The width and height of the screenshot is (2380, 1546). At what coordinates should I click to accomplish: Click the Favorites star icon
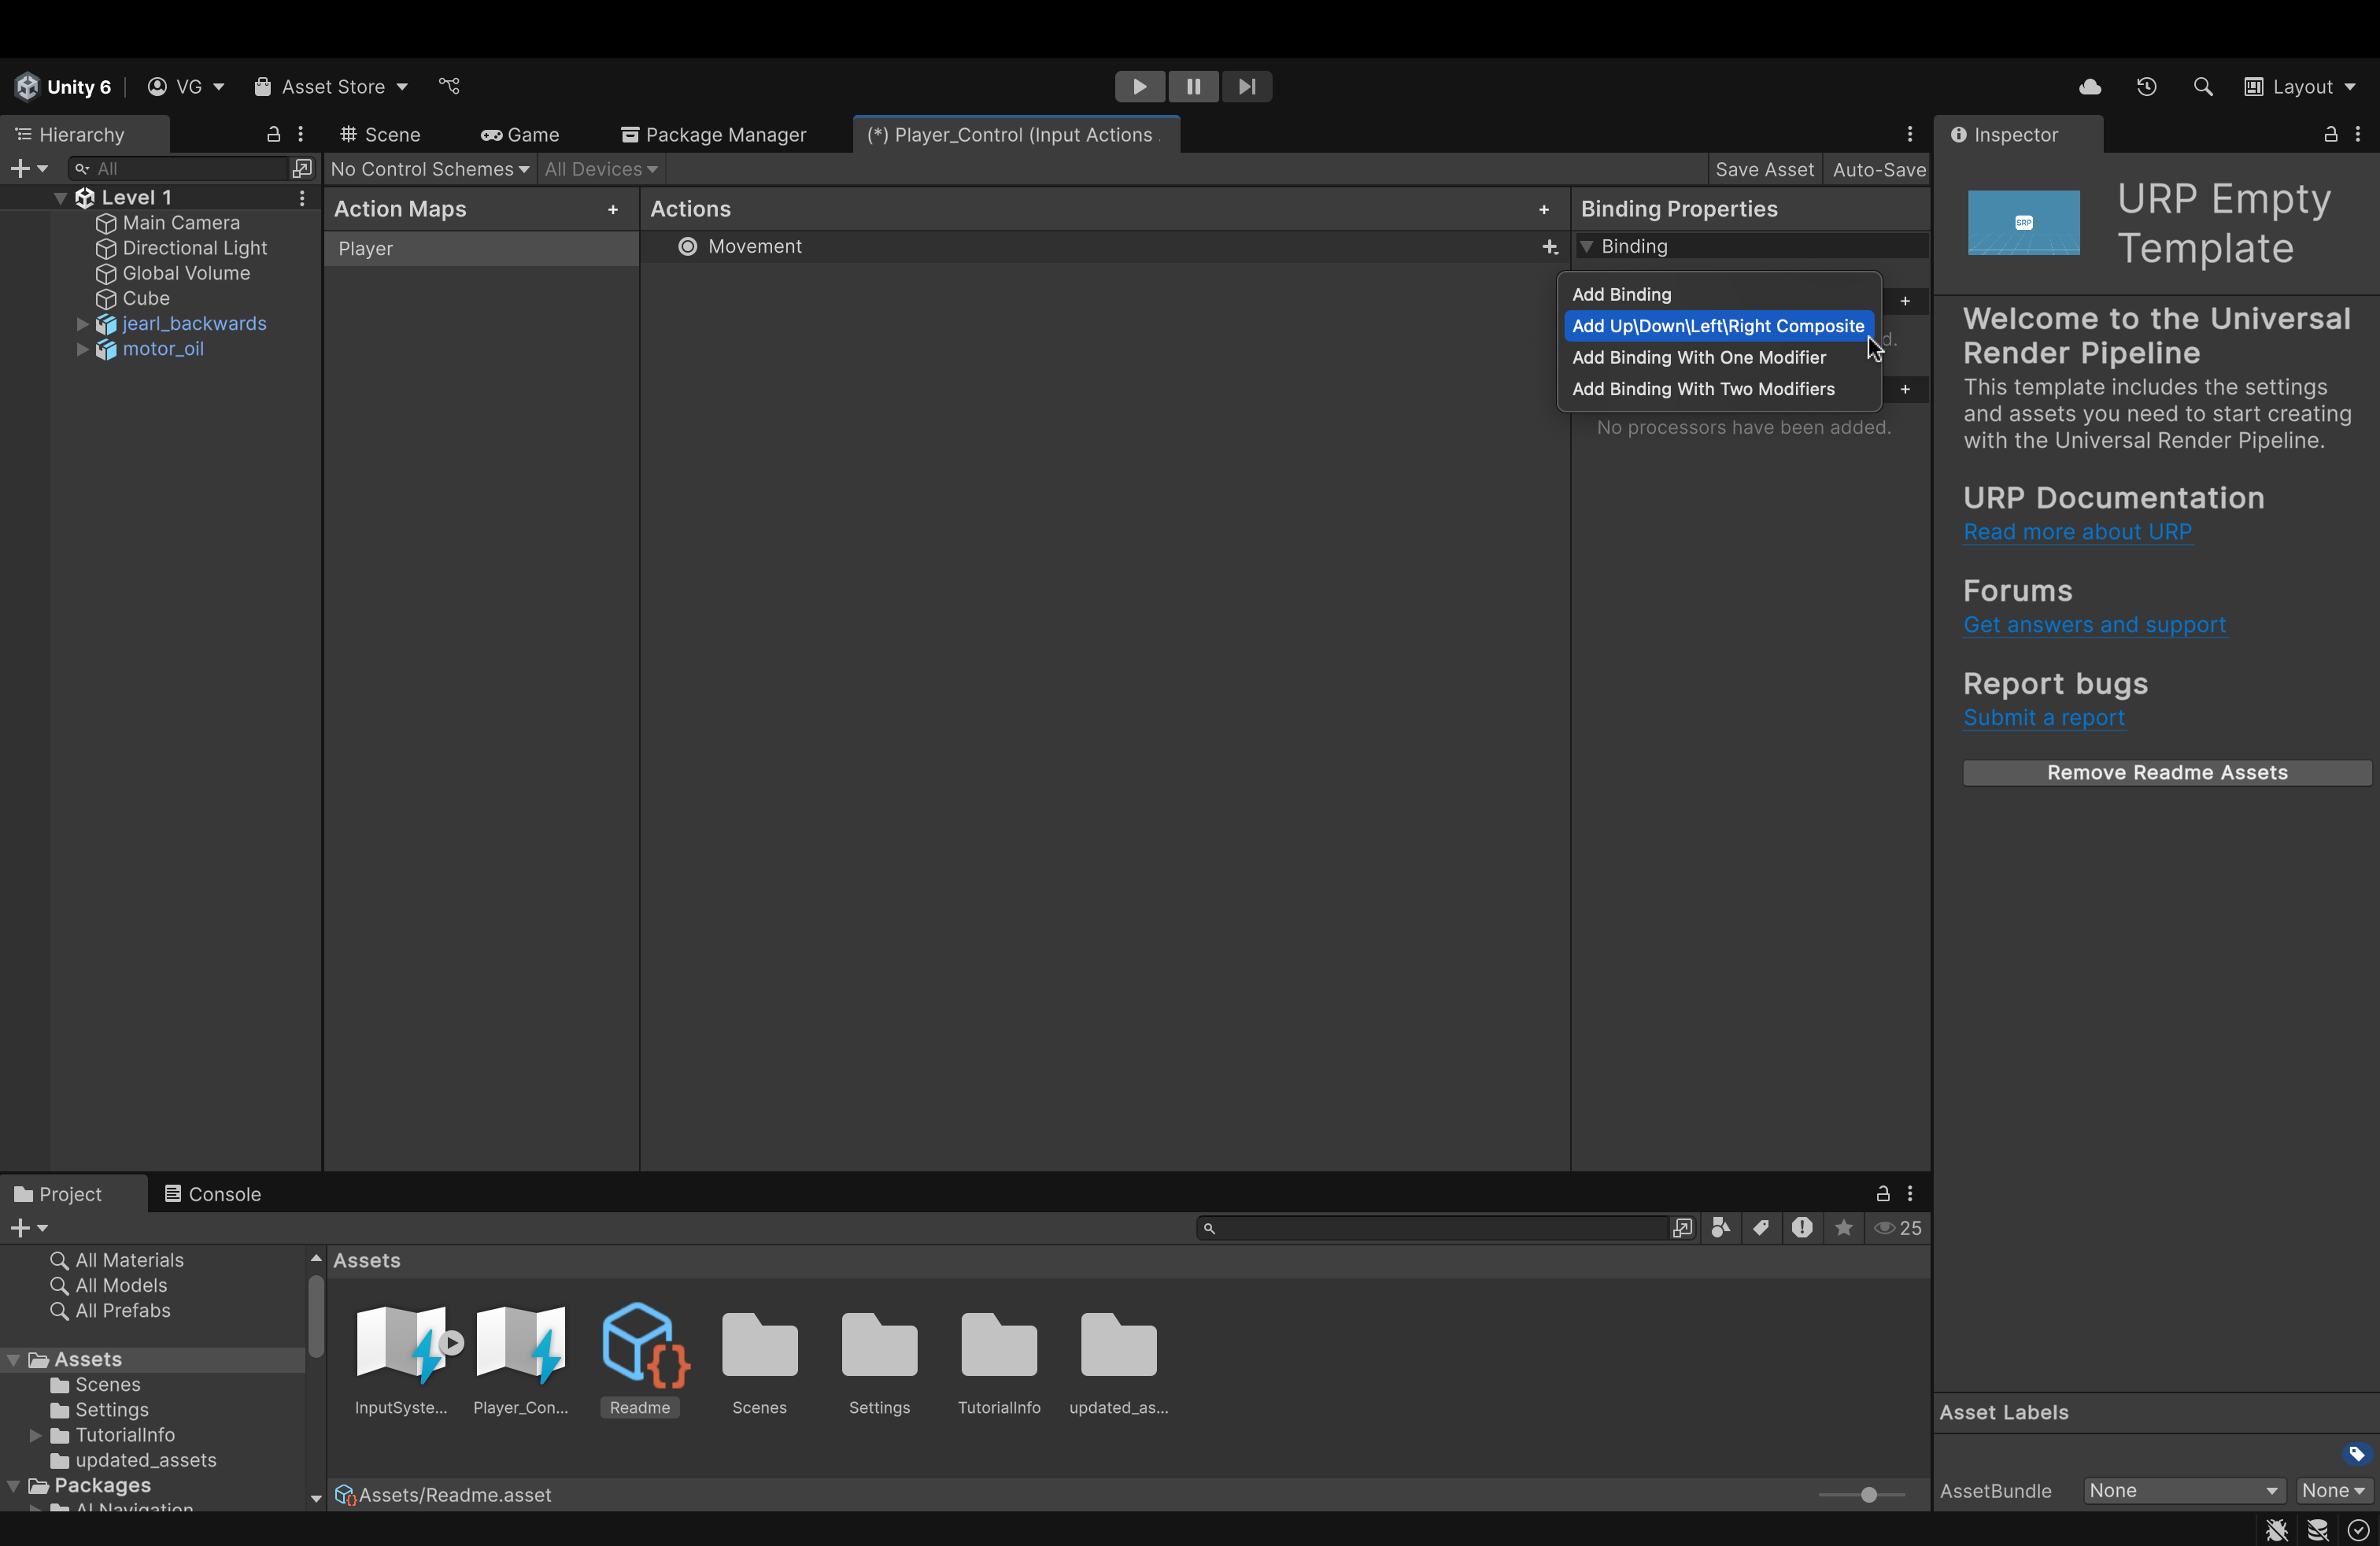coord(1843,1228)
